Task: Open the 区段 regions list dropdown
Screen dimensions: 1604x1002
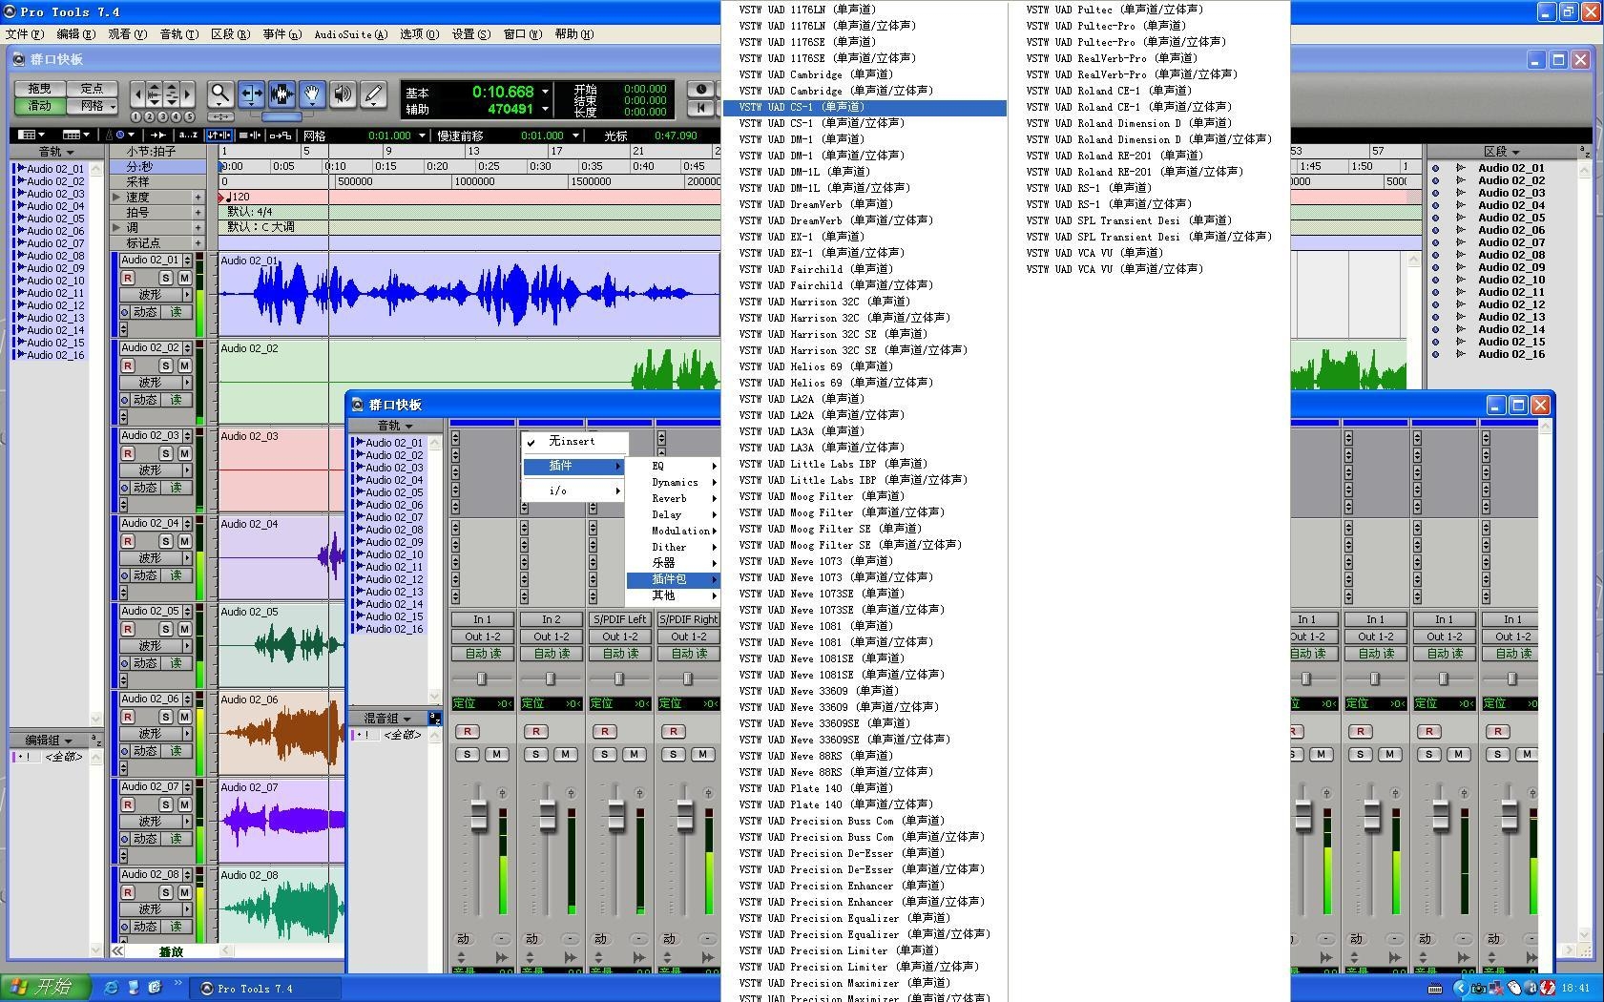Action: (x=1502, y=152)
